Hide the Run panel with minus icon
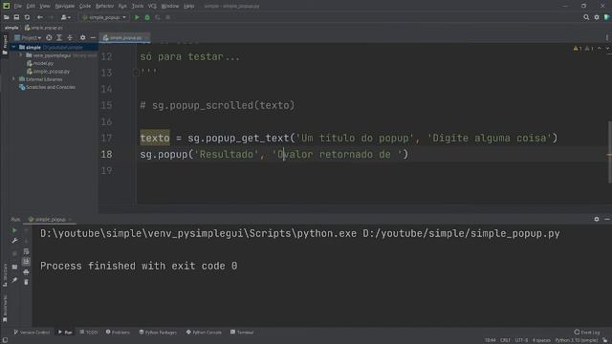Screen dimensions: 612x344 [x=607, y=219]
